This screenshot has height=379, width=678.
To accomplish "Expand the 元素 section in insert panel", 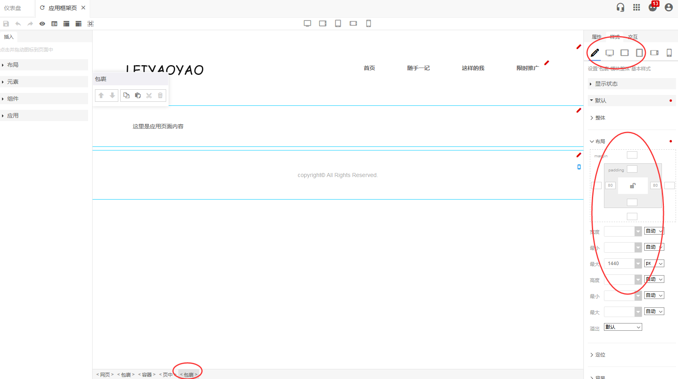I will (x=13, y=82).
